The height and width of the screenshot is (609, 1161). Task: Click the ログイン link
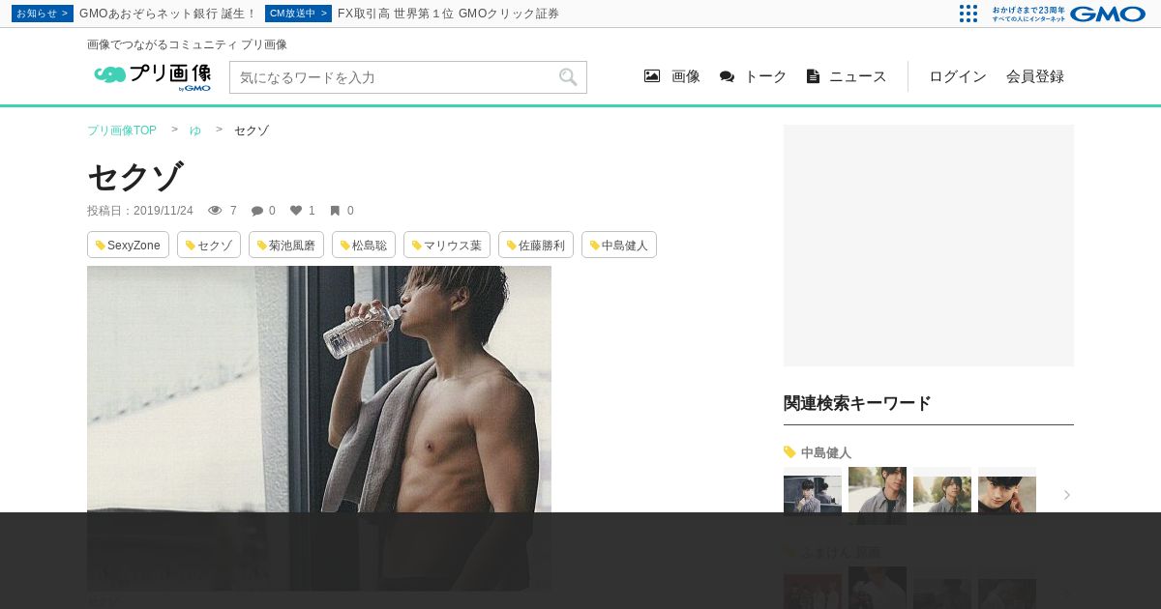point(958,76)
